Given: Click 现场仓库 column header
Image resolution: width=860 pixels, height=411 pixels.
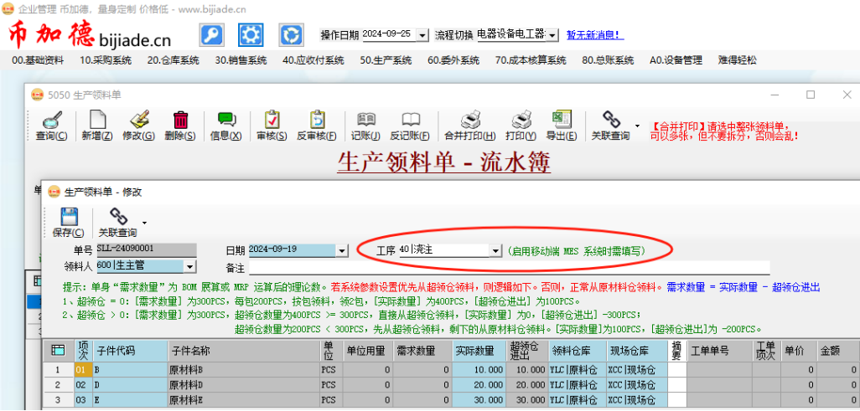Looking at the screenshot, I should point(637,351).
